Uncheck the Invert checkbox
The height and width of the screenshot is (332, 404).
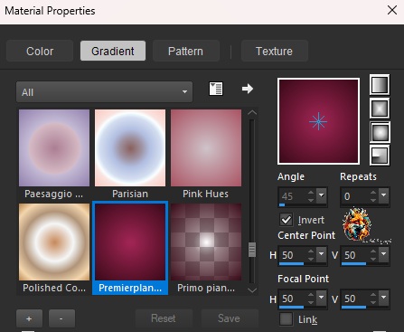(286, 220)
